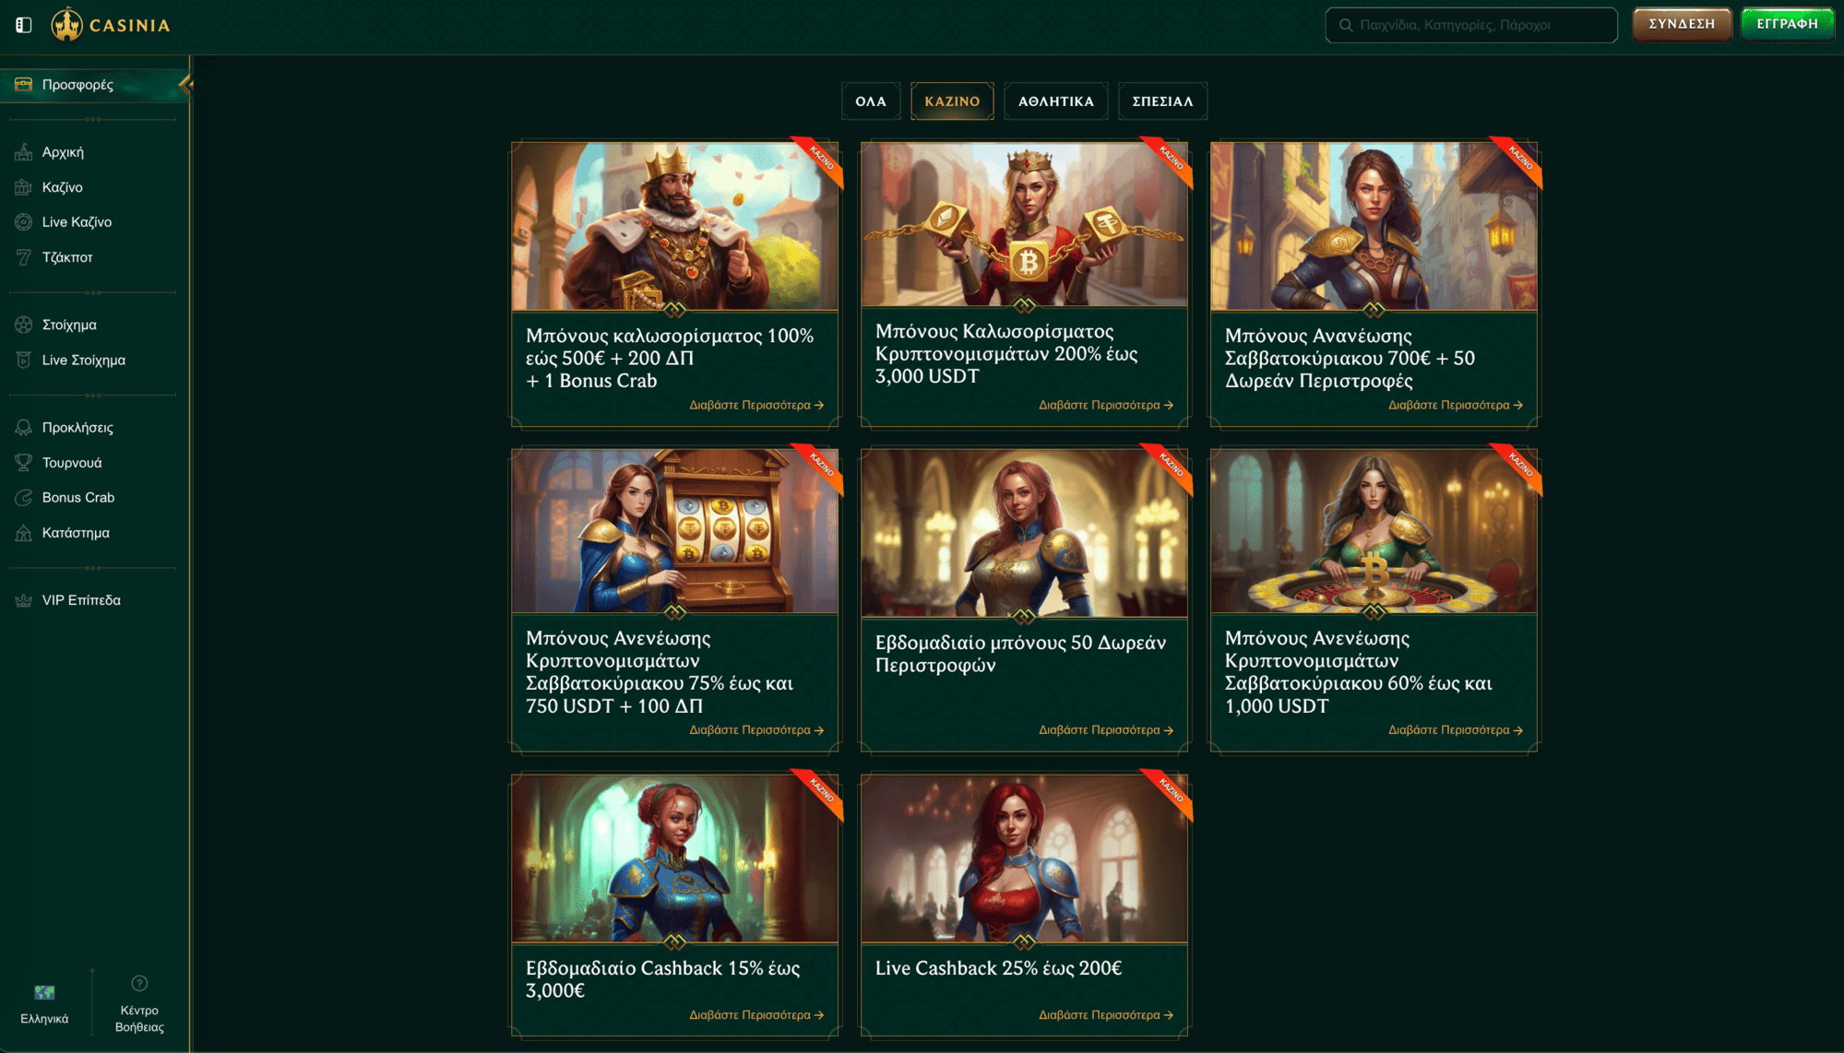Click title 'Live Cashback 25% έως 200€'
This screenshot has width=1844, height=1053.
tap(998, 968)
